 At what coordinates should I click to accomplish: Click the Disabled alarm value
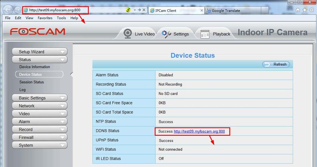pos(166,75)
